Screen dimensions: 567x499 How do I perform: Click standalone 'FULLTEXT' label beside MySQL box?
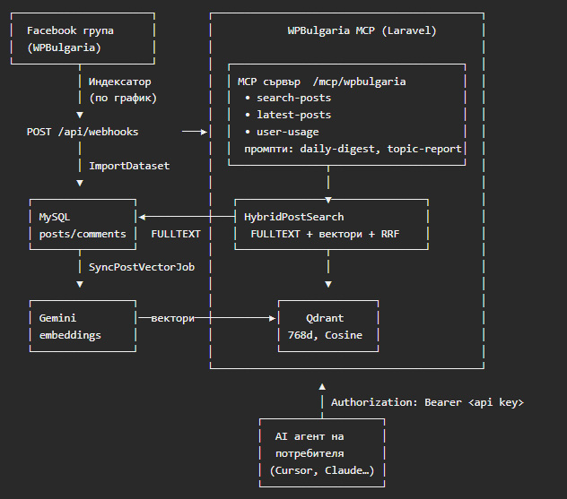[x=176, y=234]
